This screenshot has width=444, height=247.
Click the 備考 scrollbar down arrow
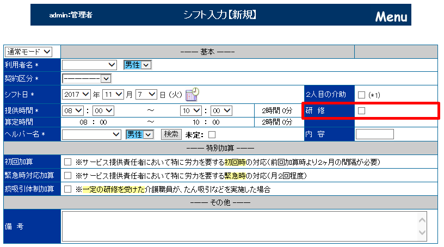click(x=422, y=233)
